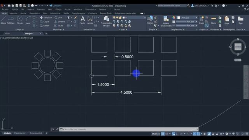This screenshot has width=249, height=140.
Task: Click the Estirar (stretch) tool
Action: click(x=44, y=26)
